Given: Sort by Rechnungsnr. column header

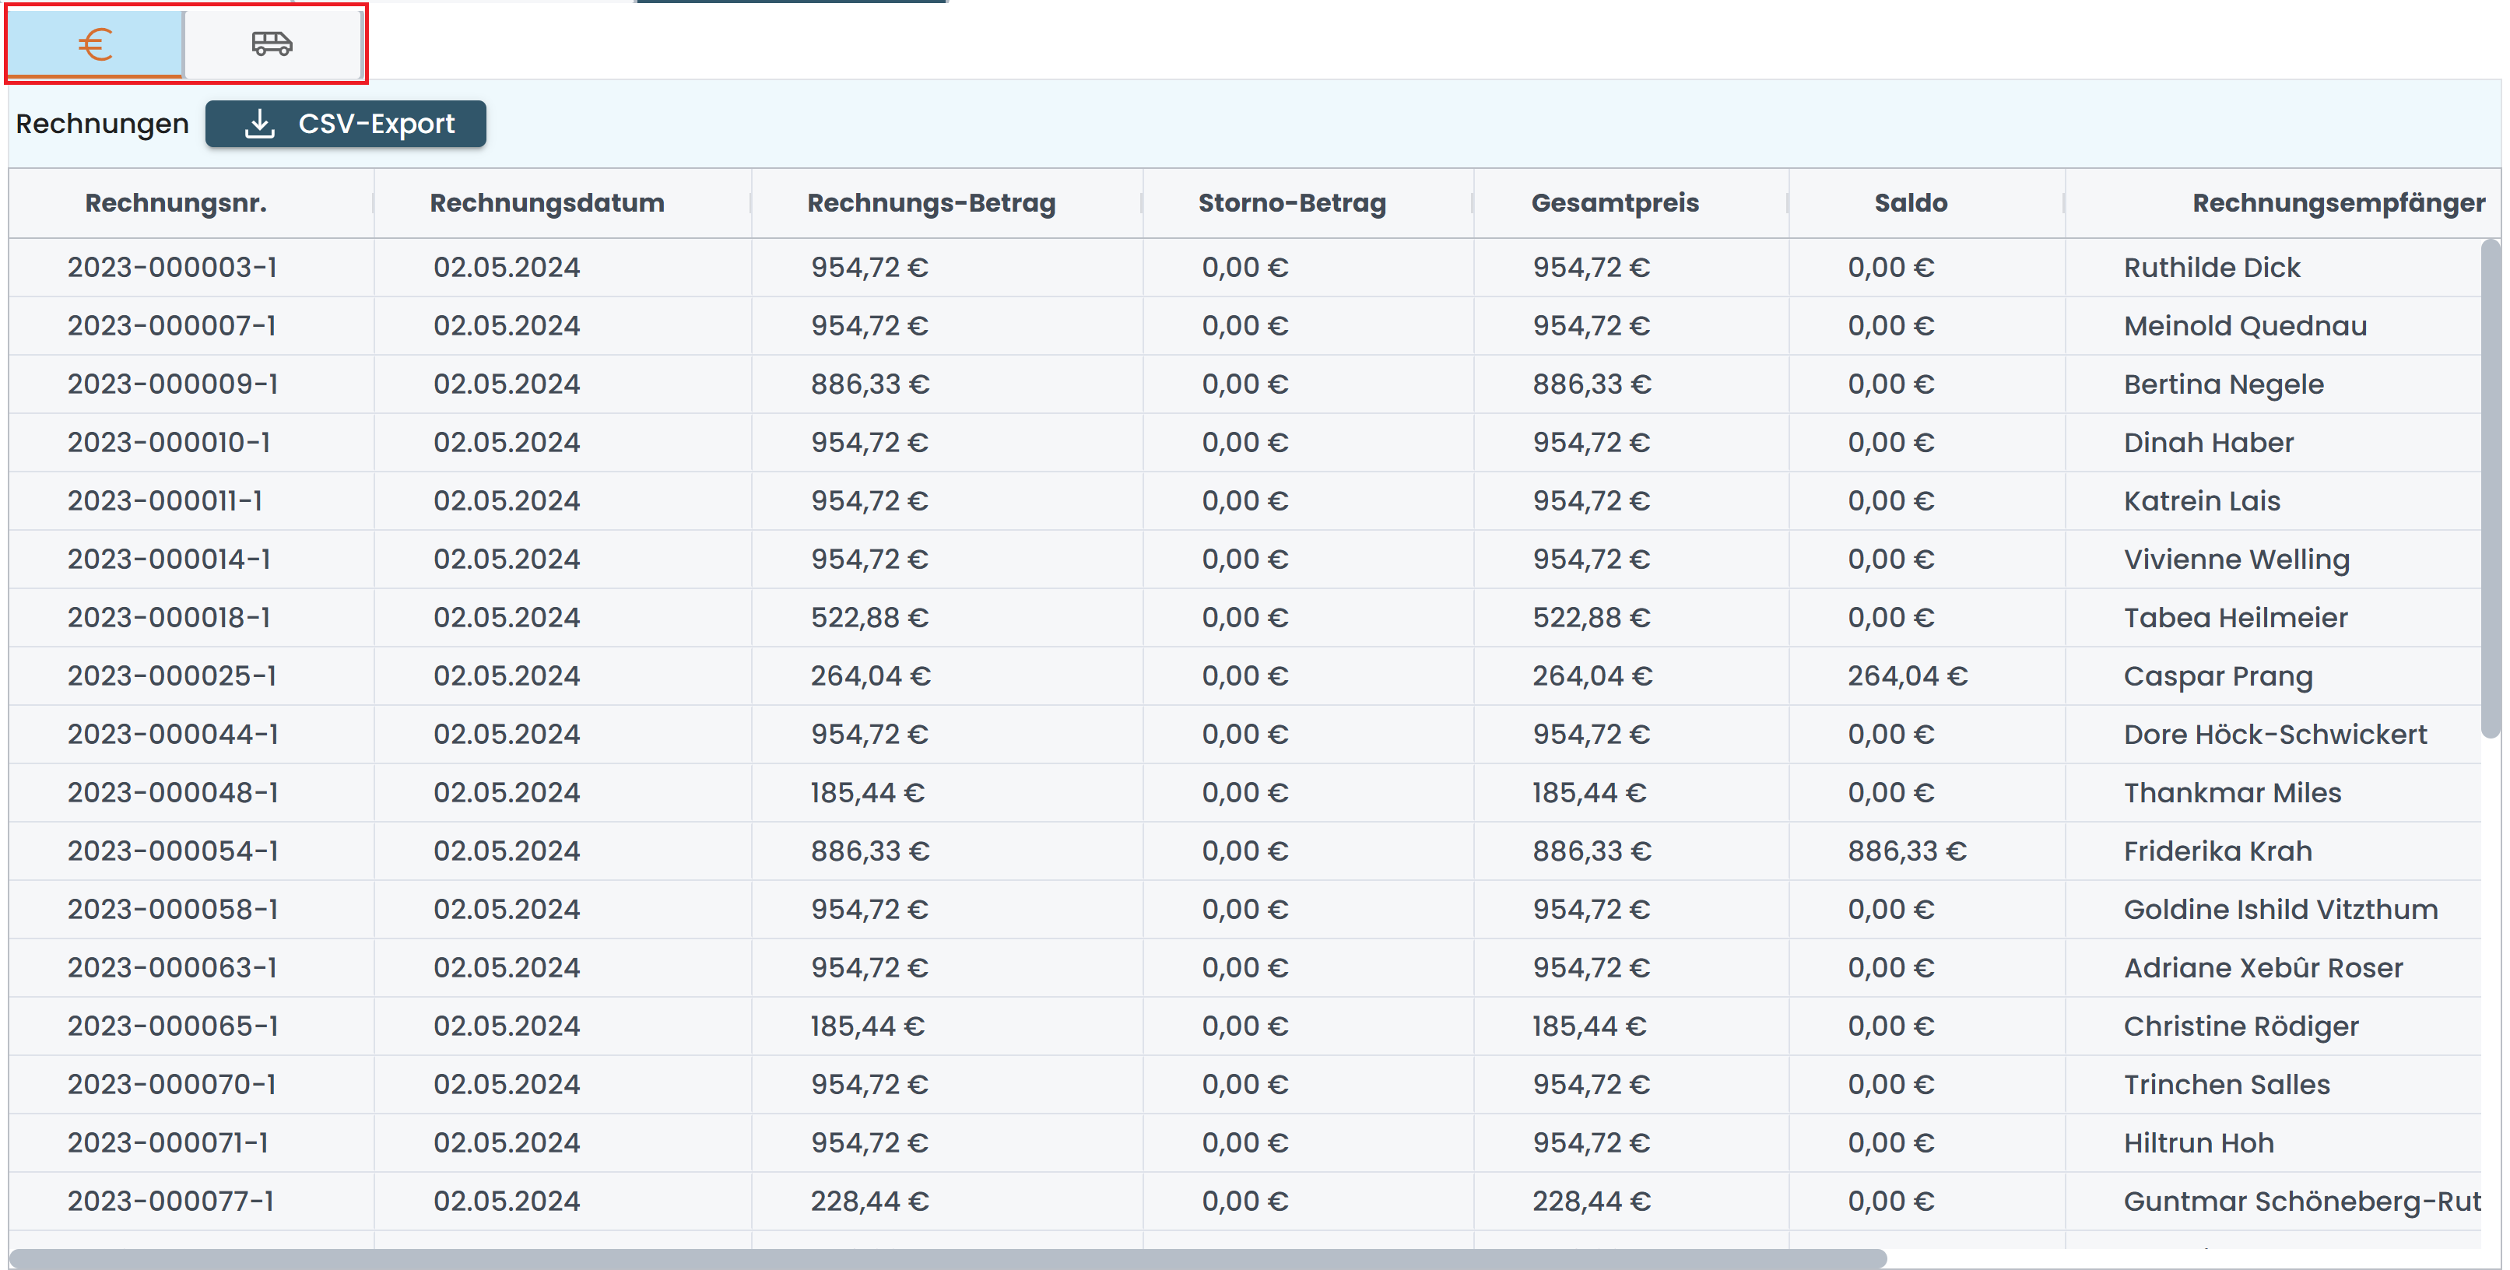Looking at the screenshot, I should (175, 202).
